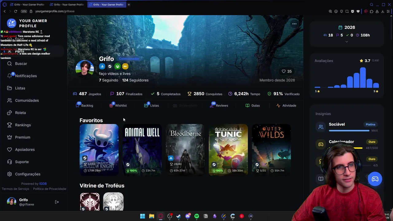This screenshot has width=393, height=221.
Task: Open the Buscar search sidebar item
Action: coord(21,64)
